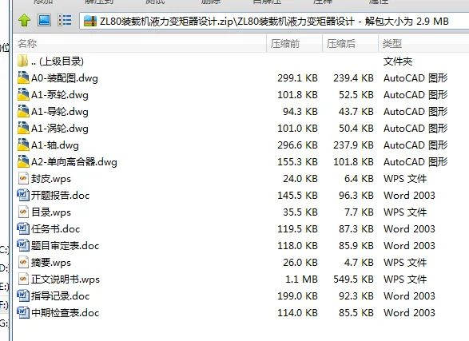Select the A0-装配图.dwg file name
Image resolution: width=469 pixels, height=341 pixels.
point(65,78)
